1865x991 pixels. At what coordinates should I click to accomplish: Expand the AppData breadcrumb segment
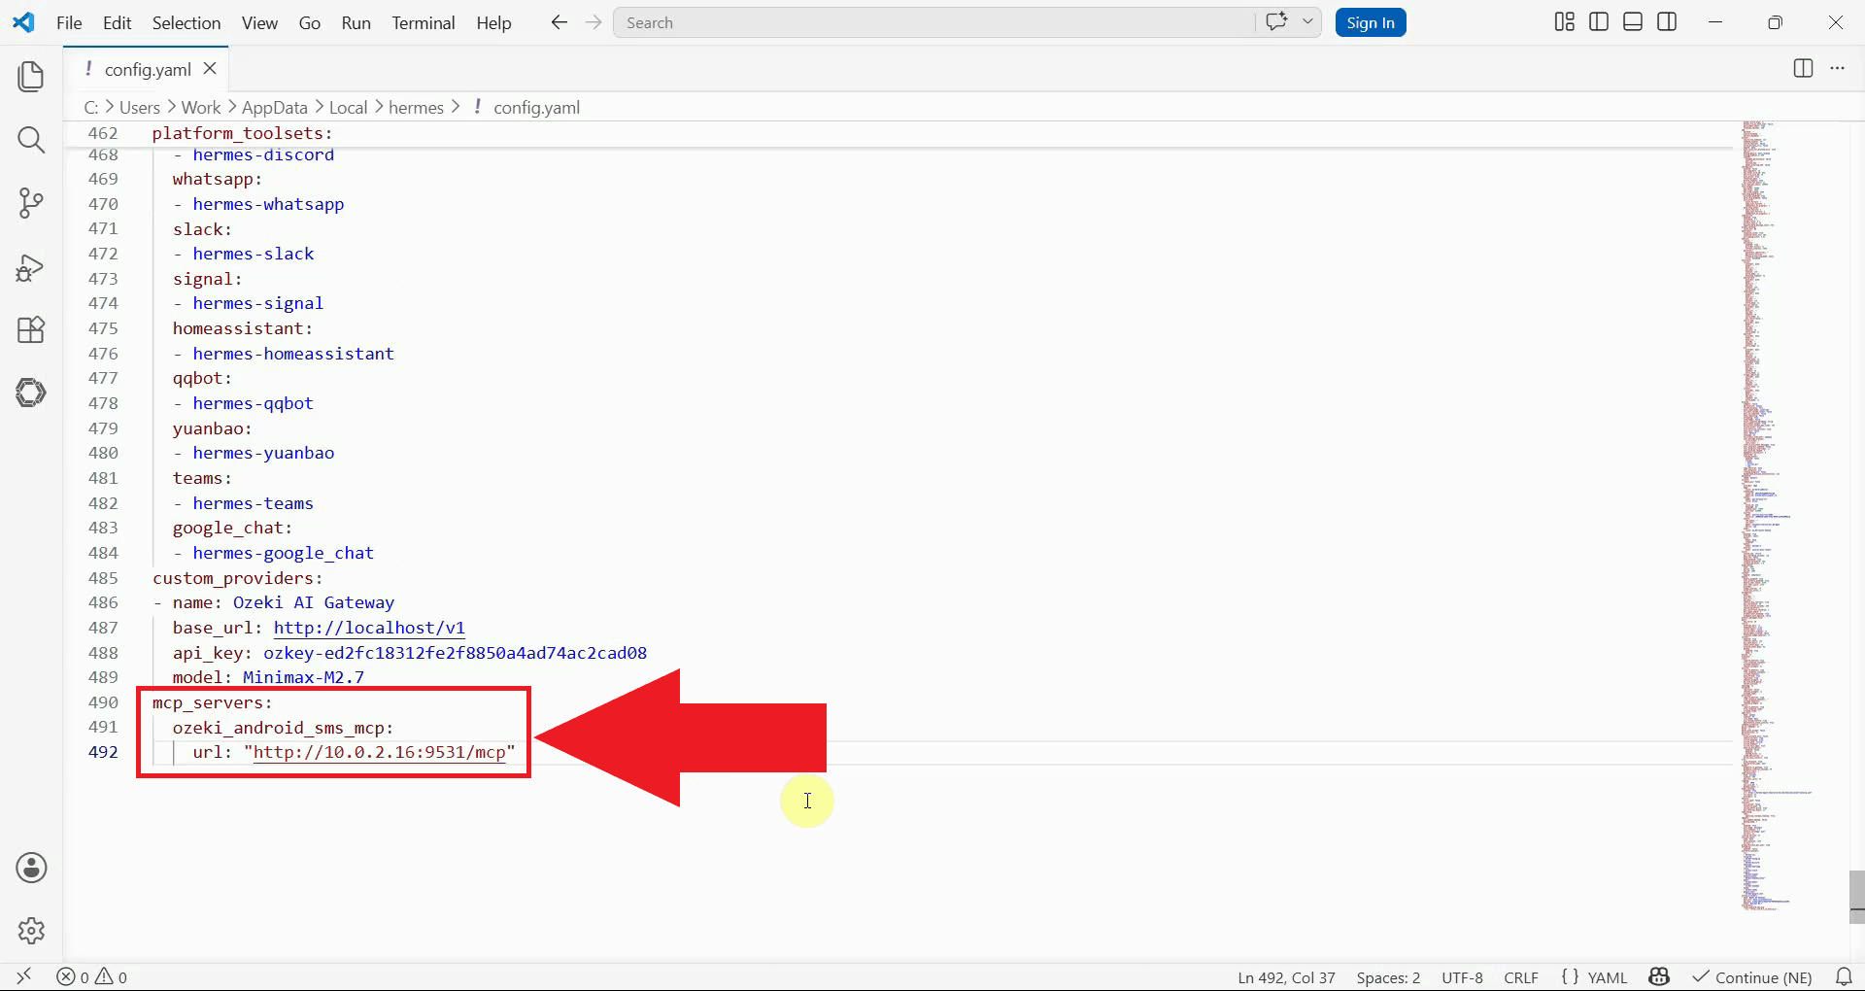click(x=275, y=108)
